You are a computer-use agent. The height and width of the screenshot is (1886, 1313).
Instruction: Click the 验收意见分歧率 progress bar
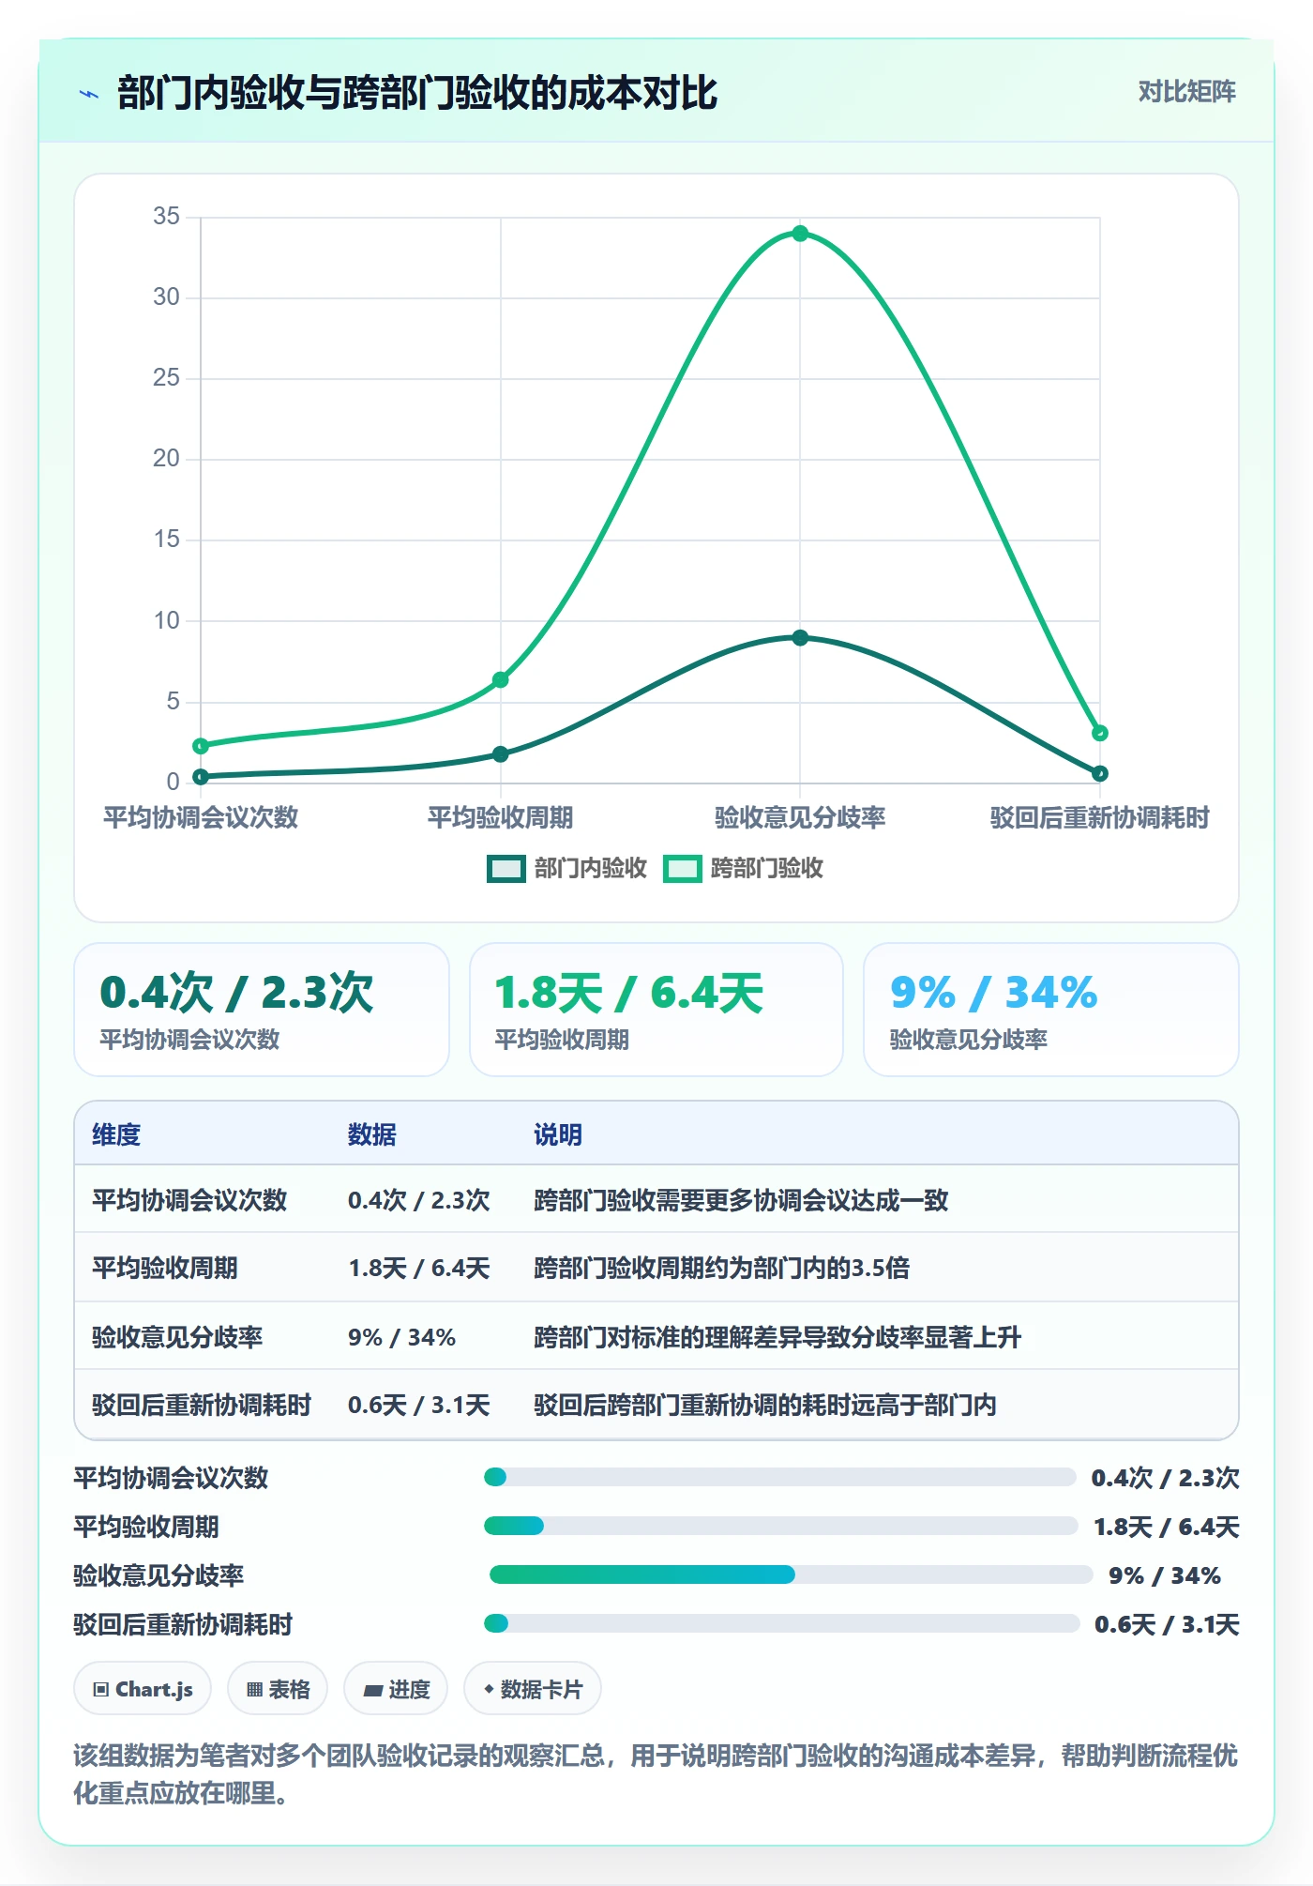pos(792,1574)
